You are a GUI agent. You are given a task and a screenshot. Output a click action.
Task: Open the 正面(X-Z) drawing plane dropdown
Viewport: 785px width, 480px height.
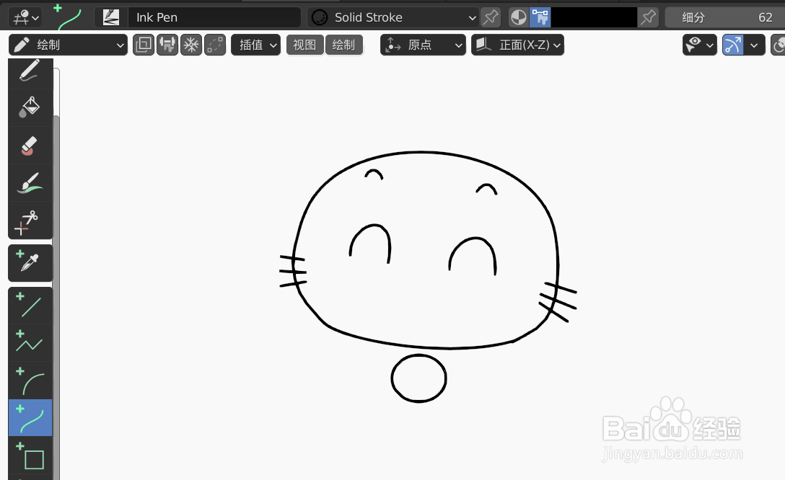517,45
